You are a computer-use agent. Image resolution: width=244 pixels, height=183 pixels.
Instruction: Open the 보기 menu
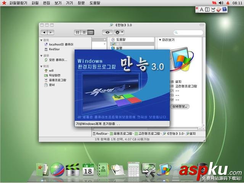pyautogui.click(x=58, y=3)
